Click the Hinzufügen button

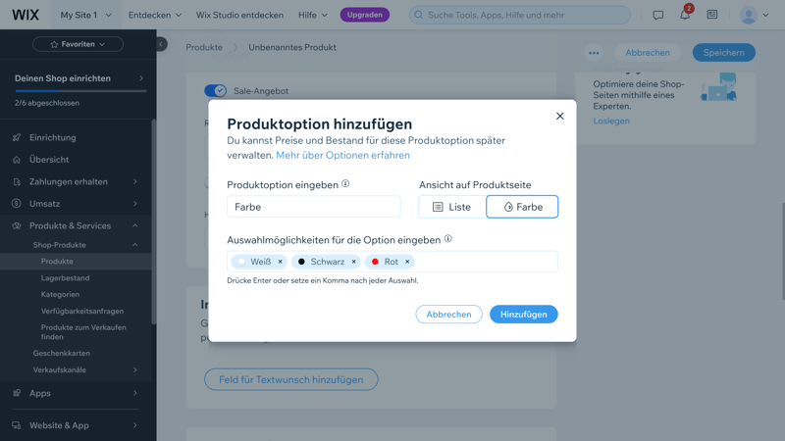coord(523,315)
